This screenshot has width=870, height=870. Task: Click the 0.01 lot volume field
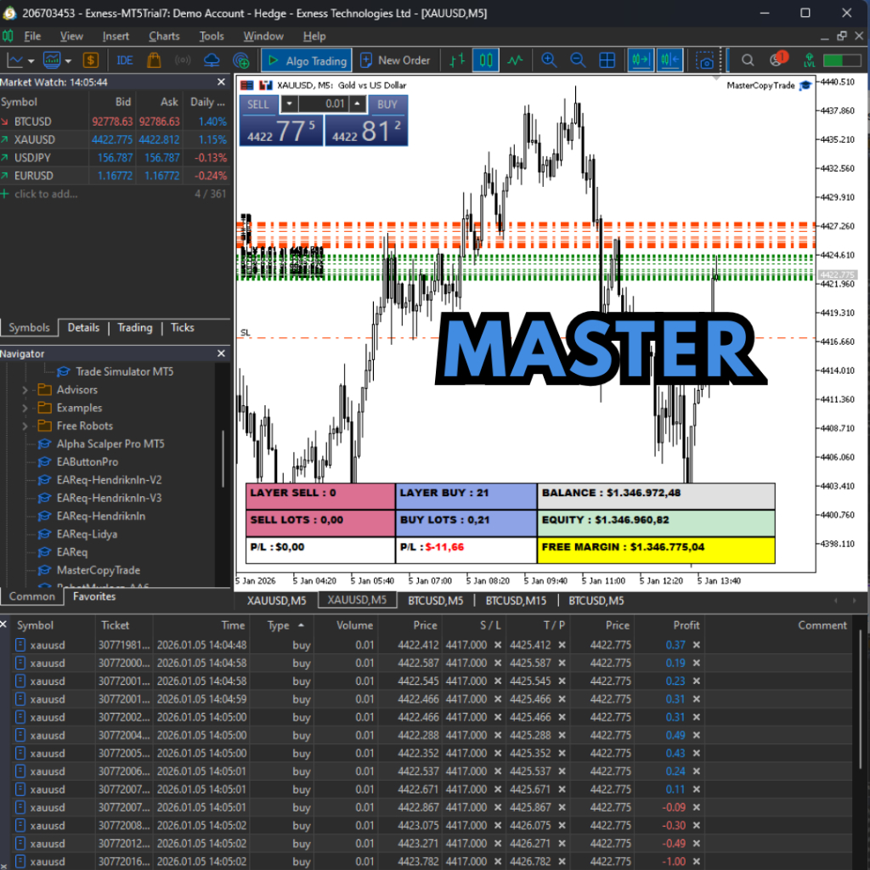pos(324,104)
